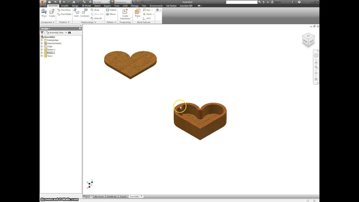Open the Inspect ribbon tab

107,6
